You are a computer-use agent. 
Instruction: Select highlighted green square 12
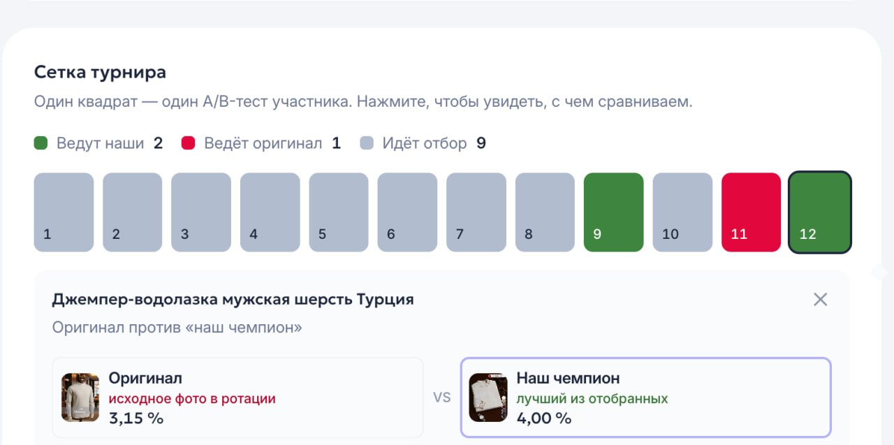coord(820,212)
